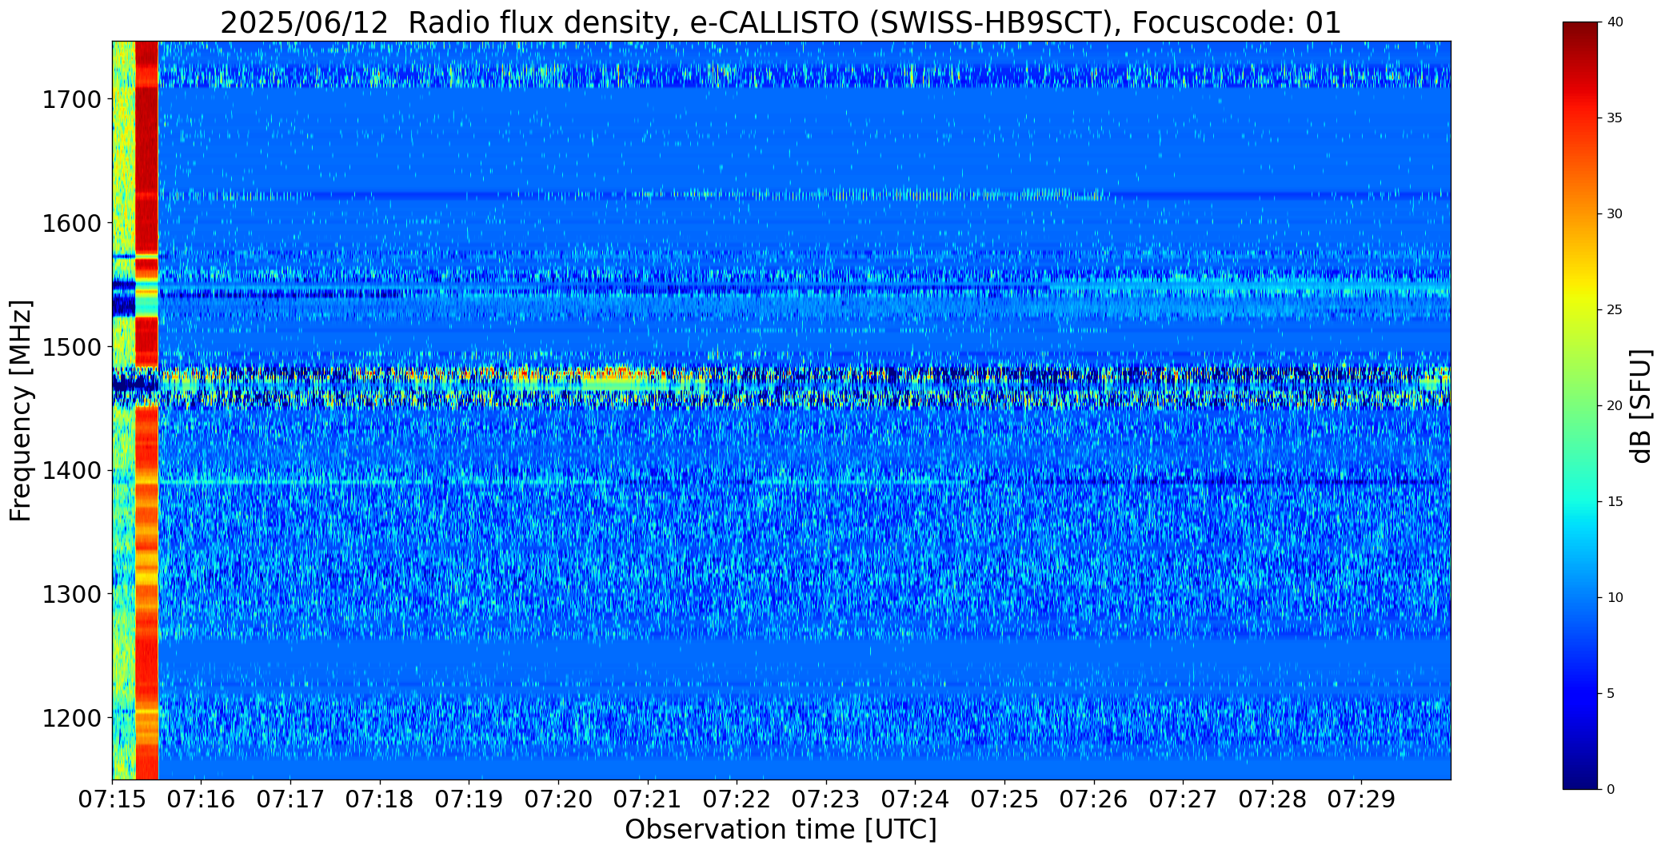This screenshot has width=1665, height=853.
Task: Click the 1400 frequency tick label
Action: (71, 471)
